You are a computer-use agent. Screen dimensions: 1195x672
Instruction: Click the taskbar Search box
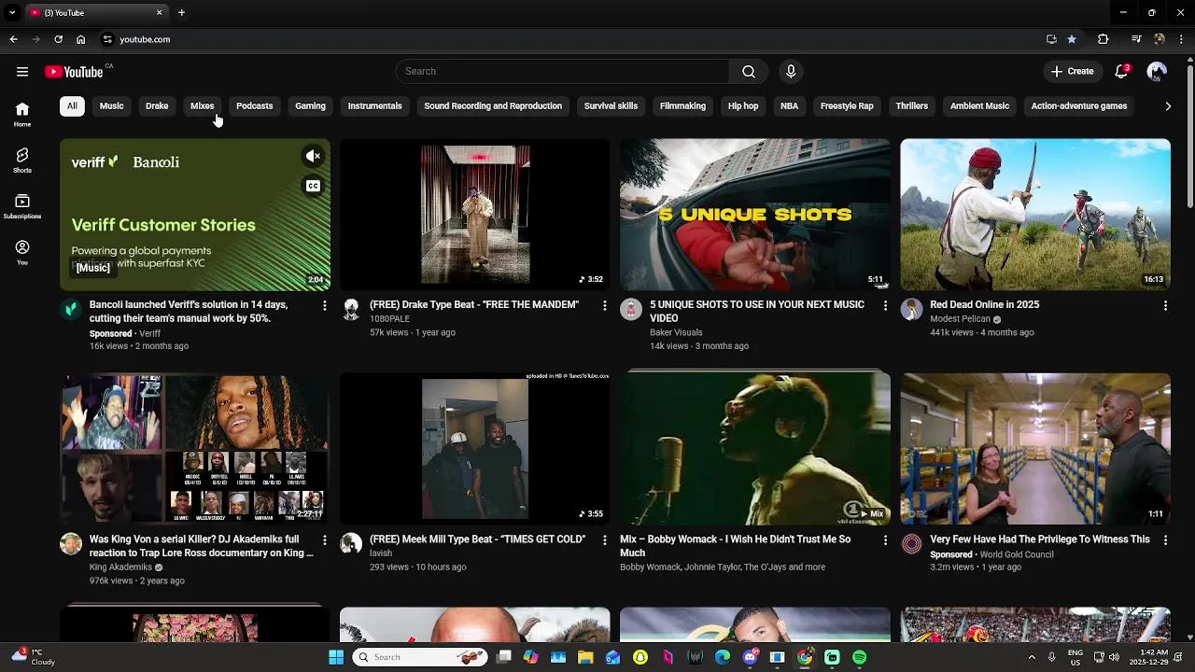tap(420, 658)
